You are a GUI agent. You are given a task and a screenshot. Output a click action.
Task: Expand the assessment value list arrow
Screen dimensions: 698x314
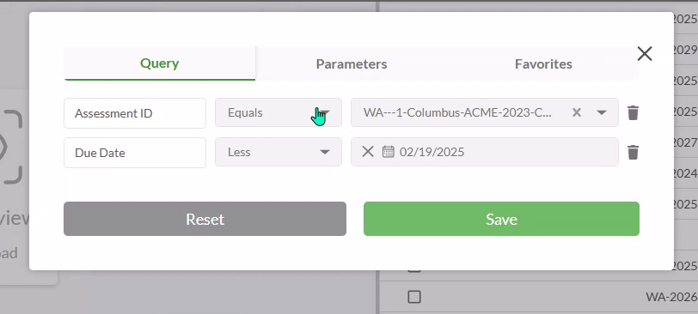click(x=602, y=112)
